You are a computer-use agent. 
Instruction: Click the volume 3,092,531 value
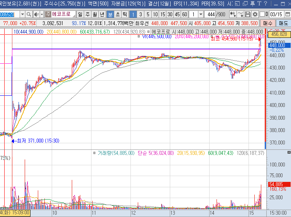pos(53,24)
